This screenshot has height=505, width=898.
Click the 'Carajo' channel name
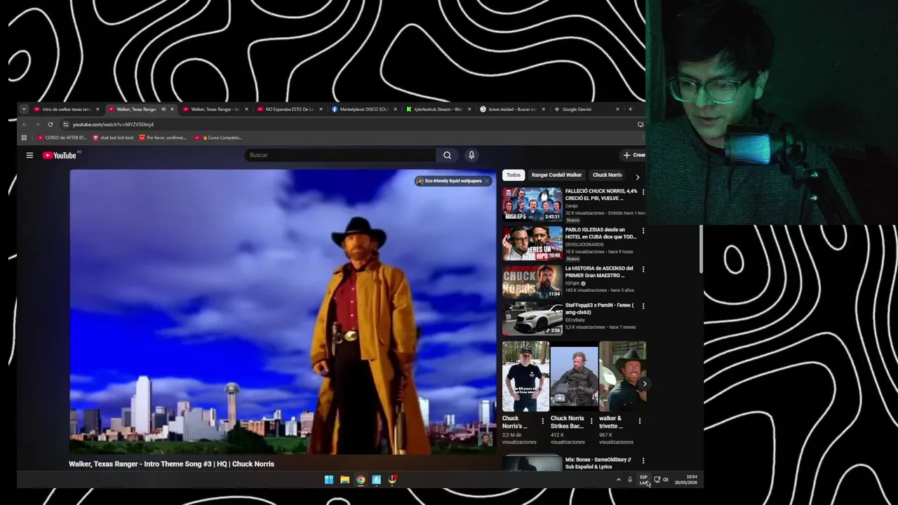[572, 206]
